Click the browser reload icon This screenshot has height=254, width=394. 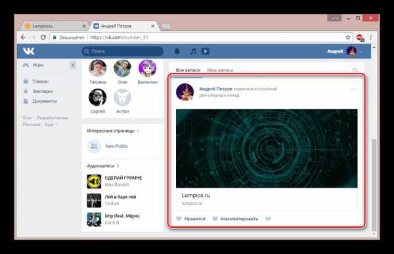(43, 37)
